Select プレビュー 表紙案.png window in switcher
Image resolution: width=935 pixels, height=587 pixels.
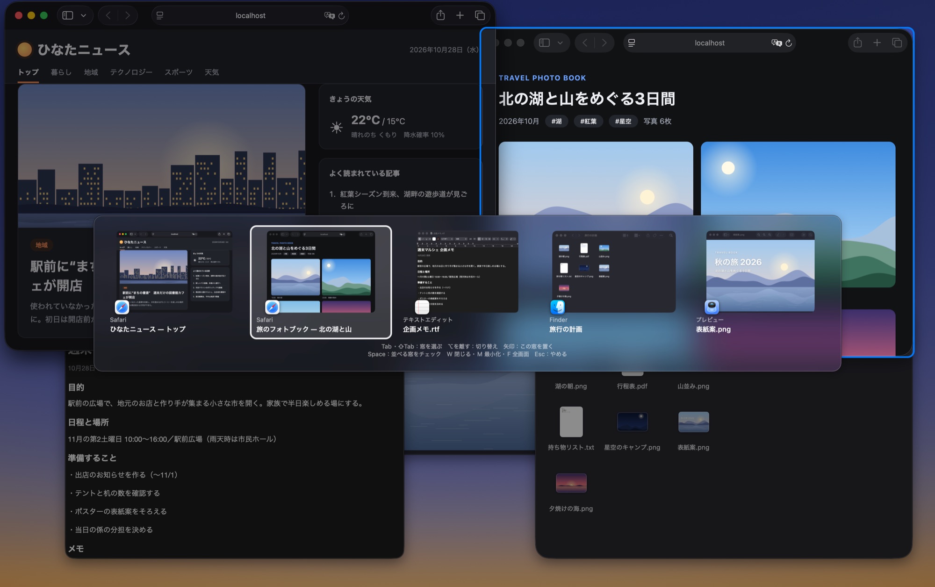click(761, 282)
